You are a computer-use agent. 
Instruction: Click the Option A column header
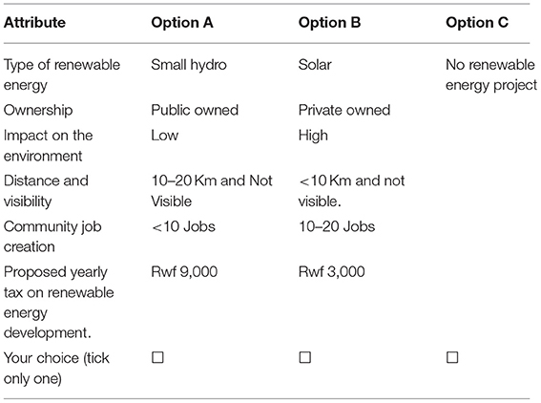click(x=182, y=23)
